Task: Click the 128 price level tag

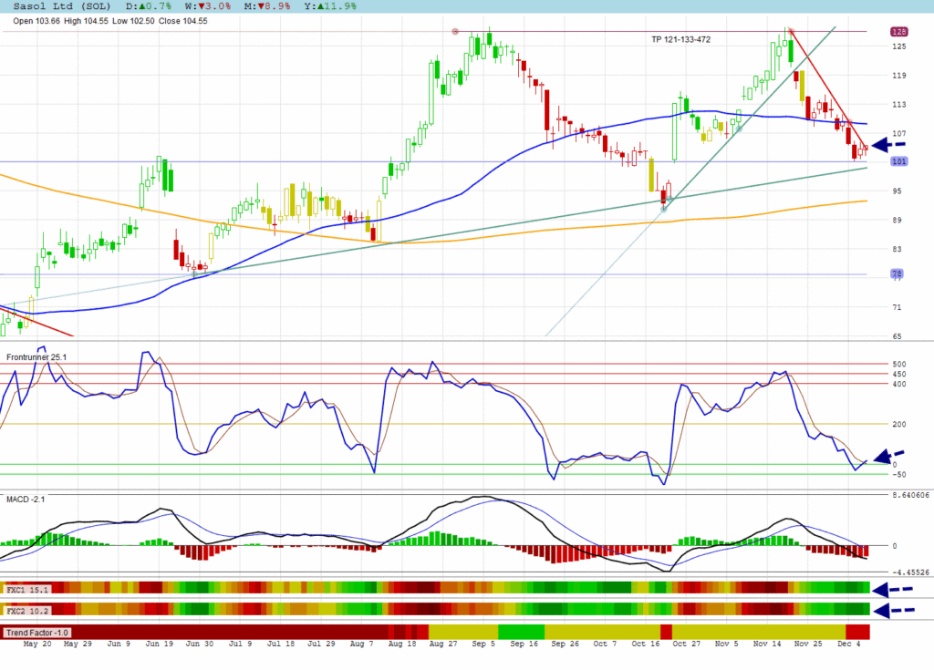Action: (x=898, y=32)
